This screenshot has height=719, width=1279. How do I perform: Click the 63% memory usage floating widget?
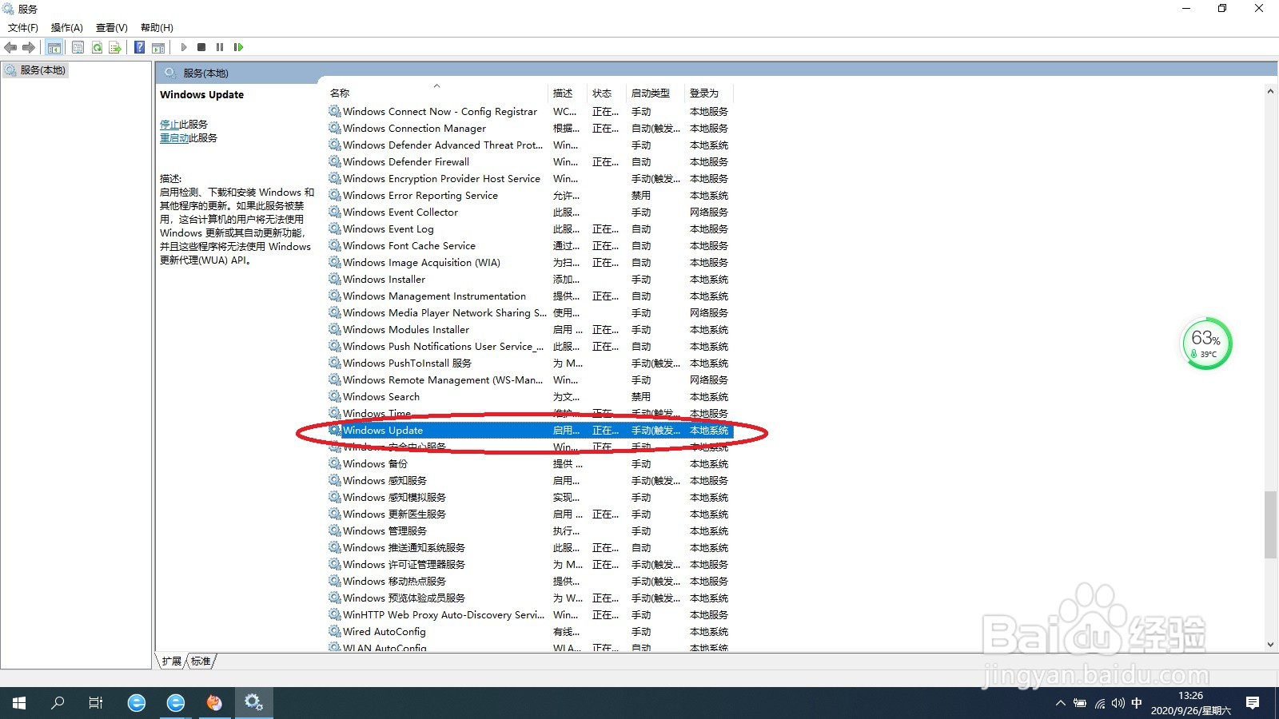coord(1207,344)
